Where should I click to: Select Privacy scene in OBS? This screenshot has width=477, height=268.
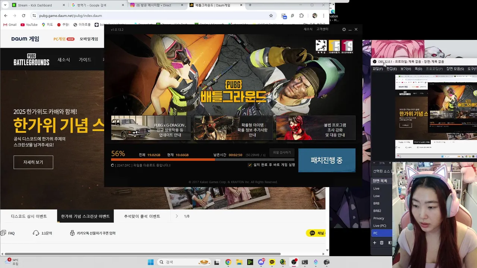pyautogui.click(x=382, y=218)
